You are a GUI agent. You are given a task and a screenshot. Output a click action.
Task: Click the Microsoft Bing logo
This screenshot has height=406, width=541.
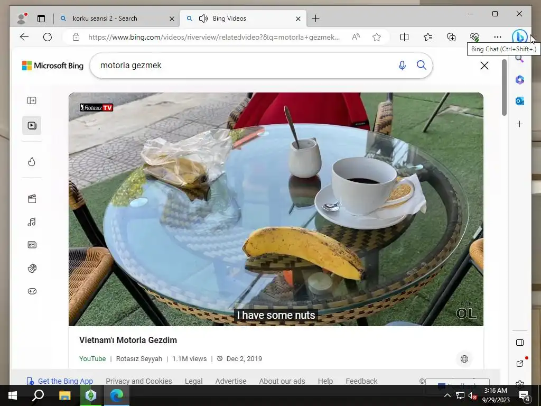click(x=53, y=66)
